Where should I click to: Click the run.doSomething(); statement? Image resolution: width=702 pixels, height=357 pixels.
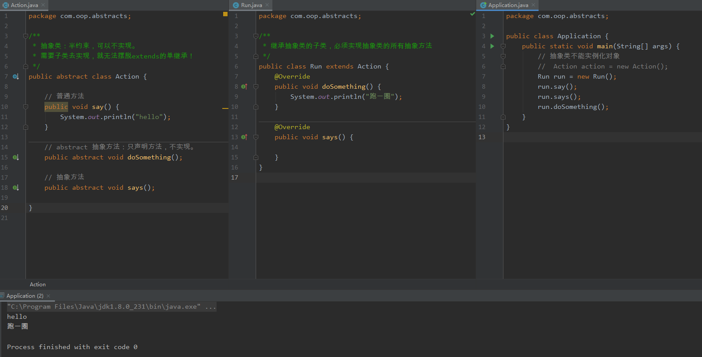click(x=573, y=107)
